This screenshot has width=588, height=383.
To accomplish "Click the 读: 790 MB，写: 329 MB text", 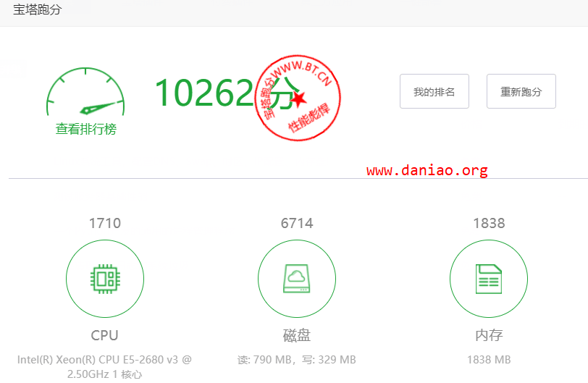I will [297, 360].
